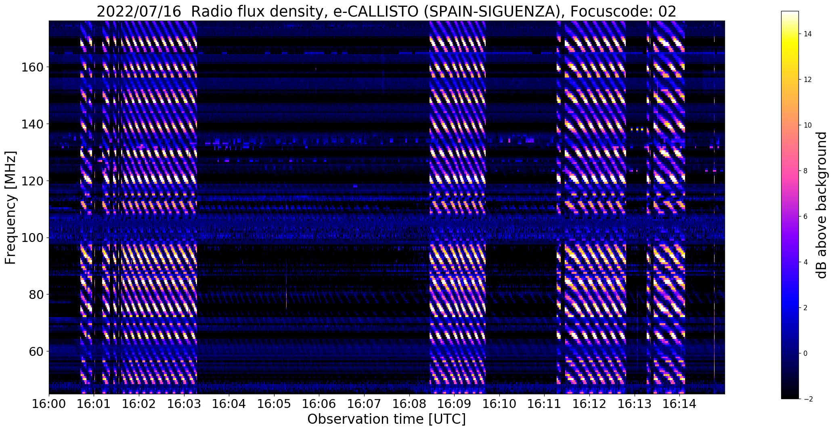Click the colorbar tick value 14

pyautogui.click(x=808, y=34)
